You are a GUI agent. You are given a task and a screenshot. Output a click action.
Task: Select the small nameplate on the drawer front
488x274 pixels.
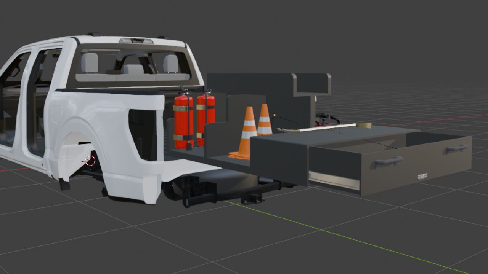click(x=422, y=176)
